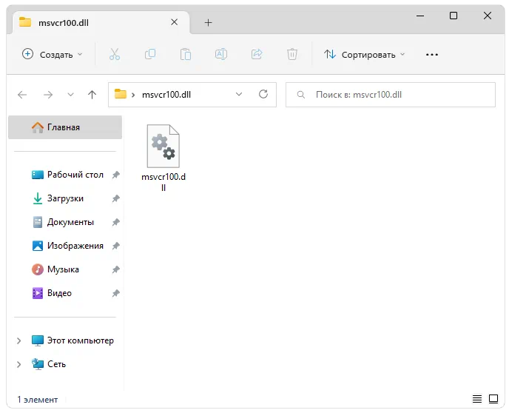Switch to large icons view button
The image size is (509, 413).
pyautogui.click(x=493, y=399)
